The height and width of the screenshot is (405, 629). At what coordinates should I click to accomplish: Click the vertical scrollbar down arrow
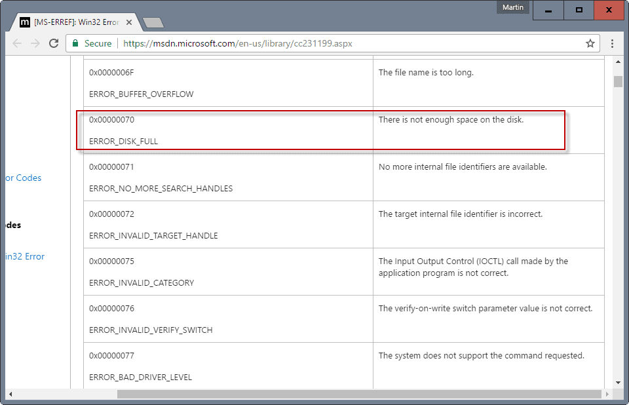click(618, 383)
